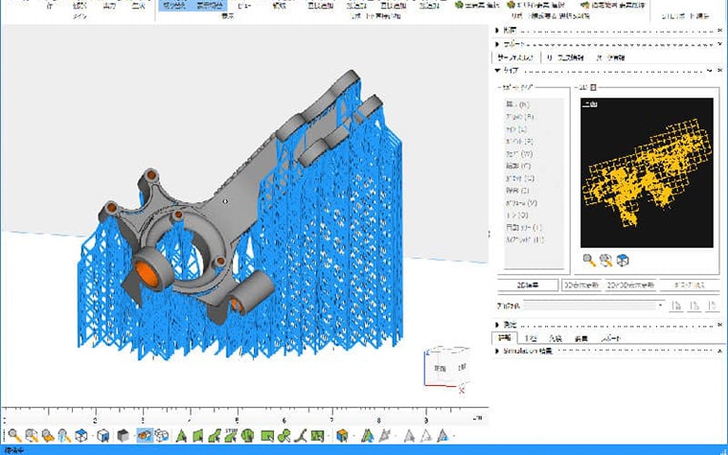This screenshot has height=455, width=728.
Task: Expand the Simulation panel in the right sidebar
Action: pyautogui.click(x=498, y=352)
